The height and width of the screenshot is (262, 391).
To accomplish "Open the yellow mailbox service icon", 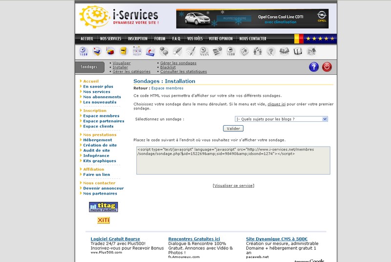I will (x=124, y=51).
